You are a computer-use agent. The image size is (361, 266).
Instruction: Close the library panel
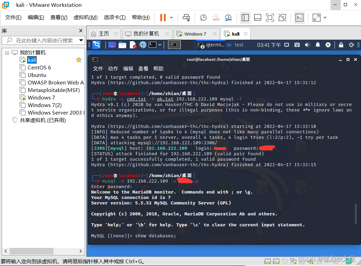click(81, 30)
